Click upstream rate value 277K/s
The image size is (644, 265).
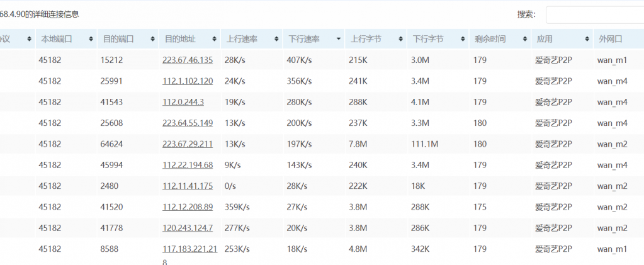click(237, 228)
